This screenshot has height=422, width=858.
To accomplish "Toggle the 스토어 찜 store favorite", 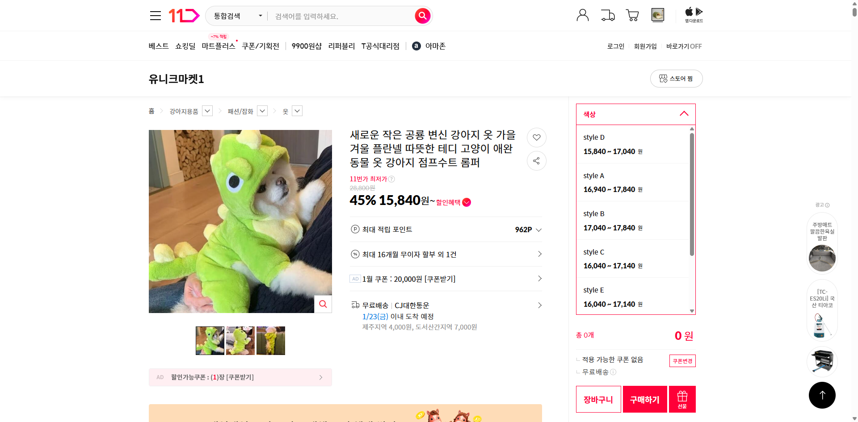I will 676,78.
